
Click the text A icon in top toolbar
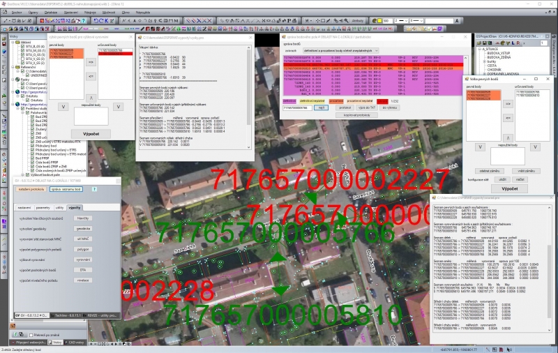point(458,21)
